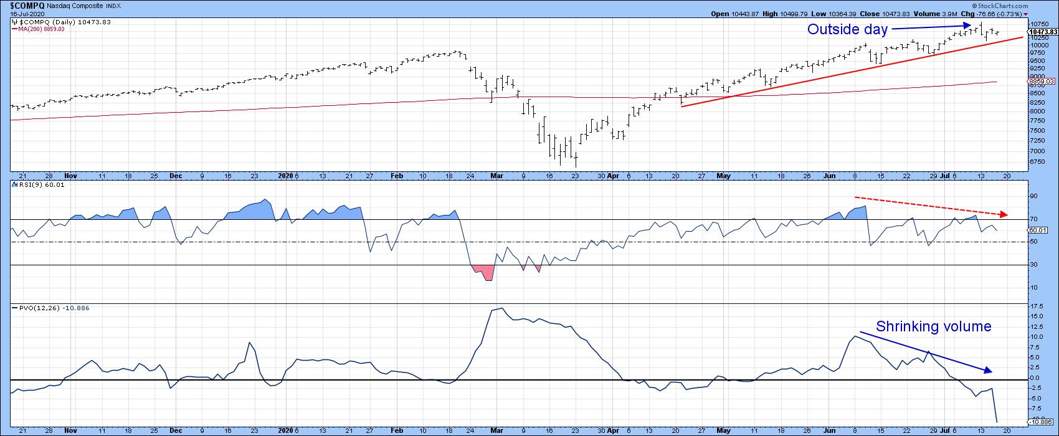Click the 10473.83 current price axis label
1059x436 pixels.
tap(1043, 32)
